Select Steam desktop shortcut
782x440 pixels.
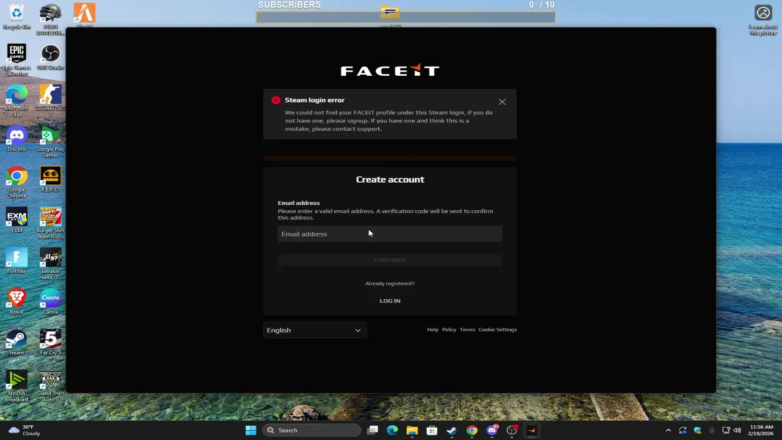tap(16, 343)
